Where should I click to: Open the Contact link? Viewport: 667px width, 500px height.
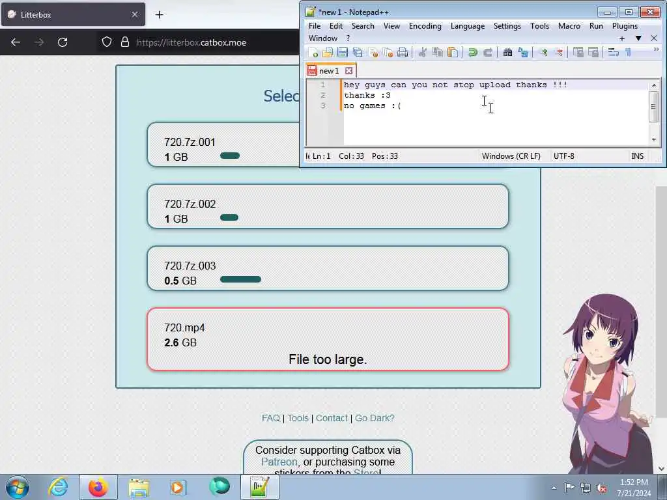pos(332,418)
